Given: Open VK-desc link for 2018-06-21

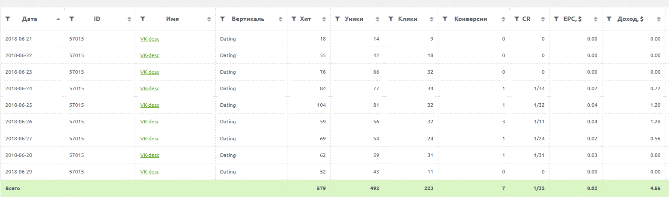Looking at the screenshot, I should click(x=150, y=39).
